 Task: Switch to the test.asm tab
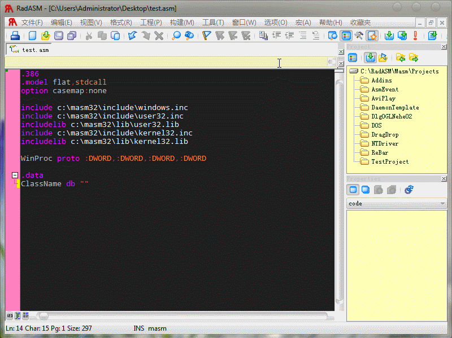(29, 50)
